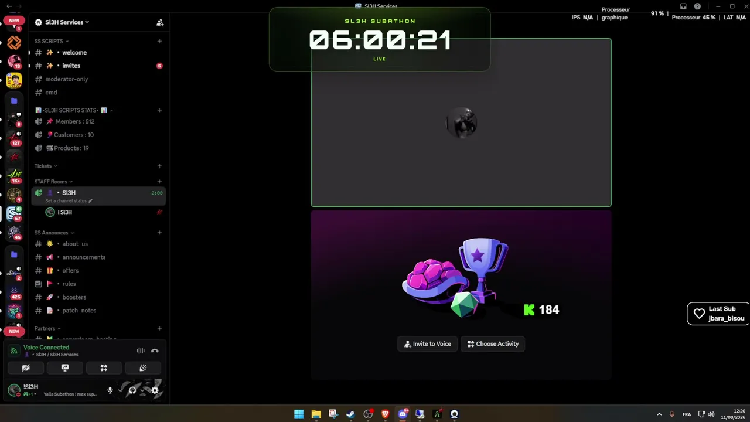Open the Windows Start menu
This screenshot has height=422, width=750.
[299, 414]
